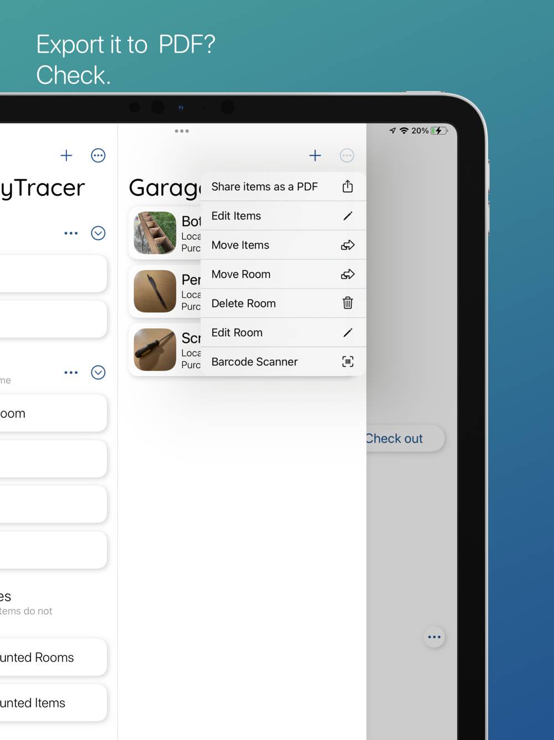Tap the 20% battery percentage text
The image size is (554, 740).
click(420, 131)
